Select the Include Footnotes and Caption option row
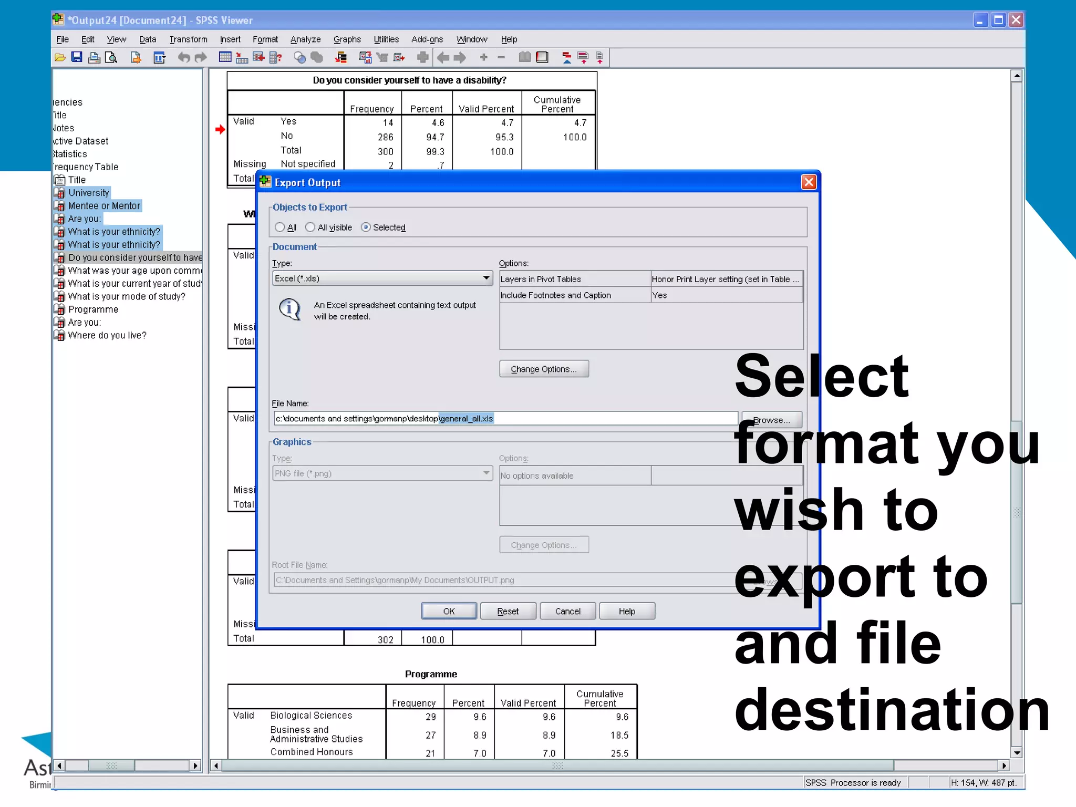 pos(651,295)
